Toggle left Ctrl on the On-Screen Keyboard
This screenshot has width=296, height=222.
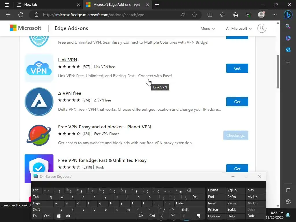48,216
